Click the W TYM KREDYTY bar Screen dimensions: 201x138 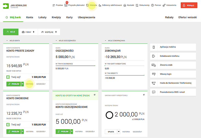(125, 75)
